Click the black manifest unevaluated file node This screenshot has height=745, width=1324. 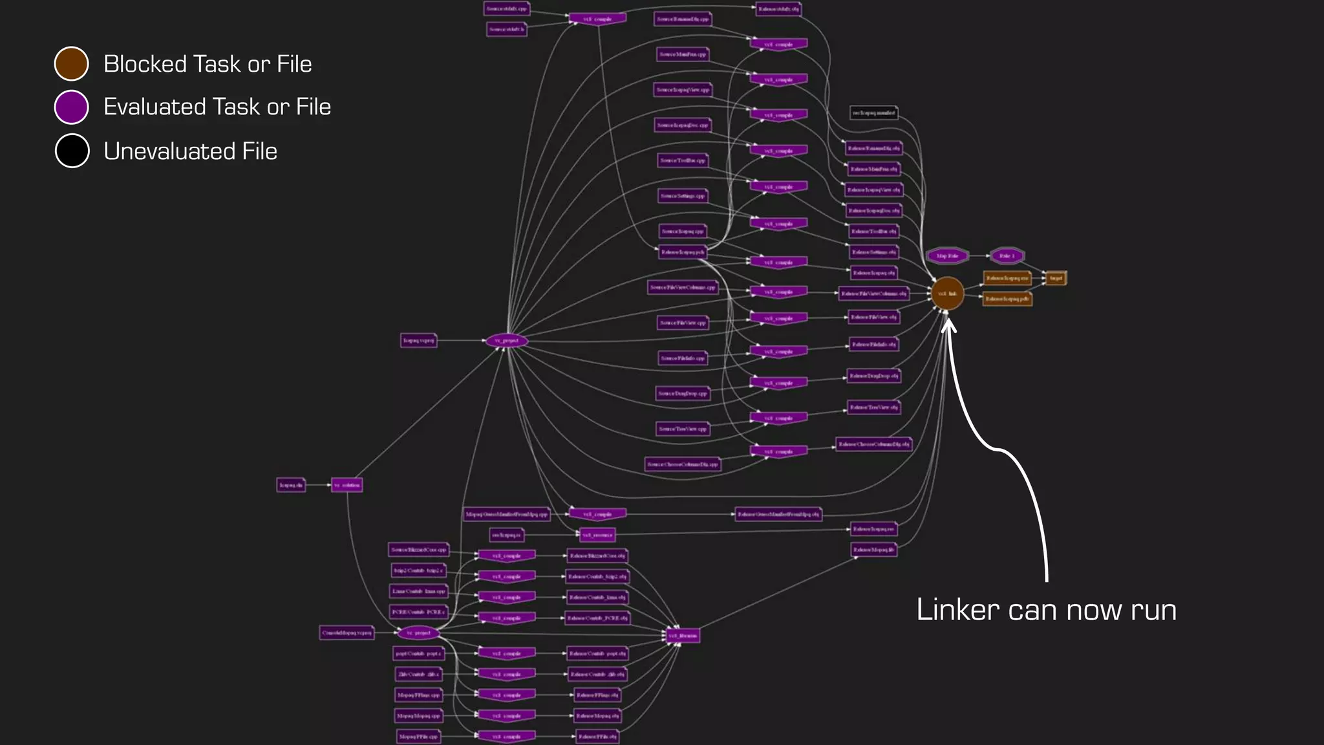873,113
